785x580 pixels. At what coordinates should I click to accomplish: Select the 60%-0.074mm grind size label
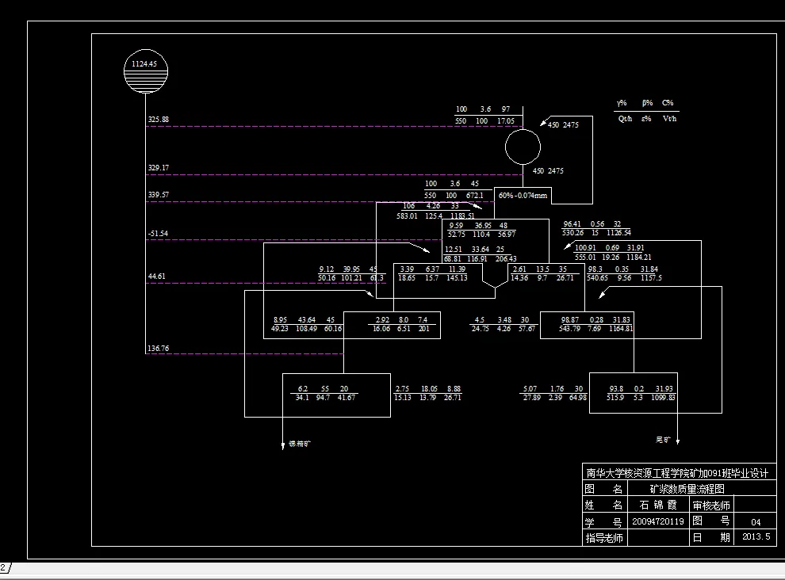coord(523,196)
